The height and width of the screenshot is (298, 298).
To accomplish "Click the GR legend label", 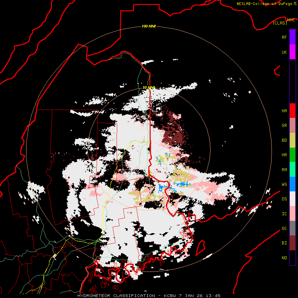I will click(284, 125).
